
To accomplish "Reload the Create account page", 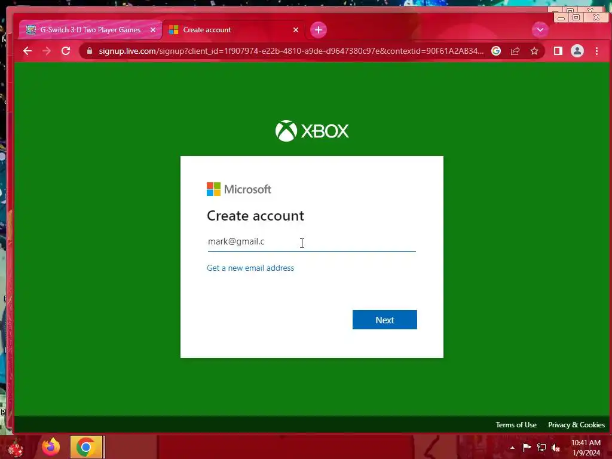I will pos(66,51).
